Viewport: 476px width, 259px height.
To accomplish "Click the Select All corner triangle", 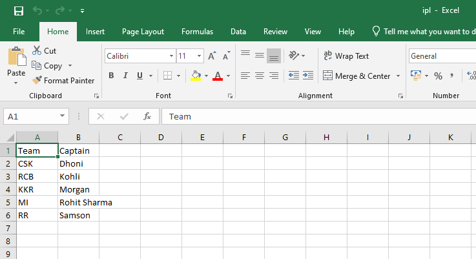I will tap(10, 138).
